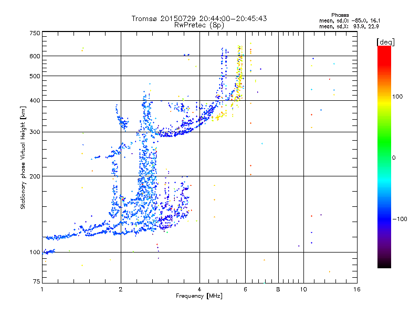Click the '[deg]' colorbar unit label

click(x=385, y=42)
